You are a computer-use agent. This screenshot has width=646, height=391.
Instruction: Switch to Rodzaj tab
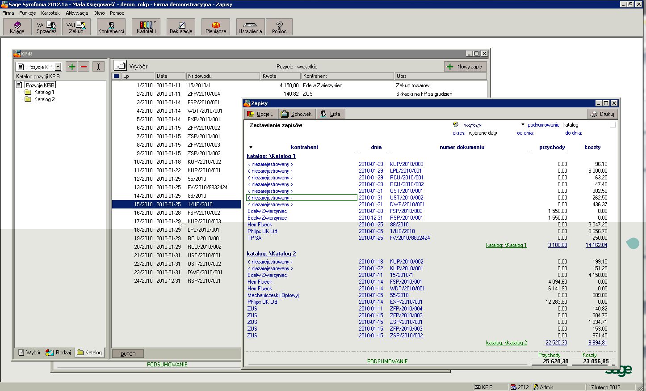coord(59,353)
